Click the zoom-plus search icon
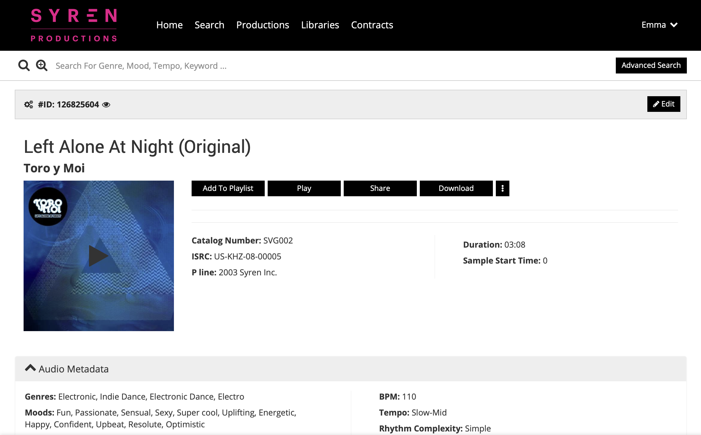The height and width of the screenshot is (435, 701). click(42, 66)
